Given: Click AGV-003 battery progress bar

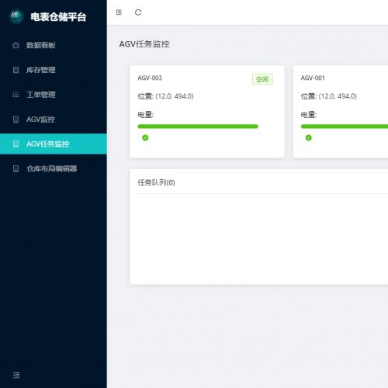Looking at the screenshot, I should (x=198, y=126).
